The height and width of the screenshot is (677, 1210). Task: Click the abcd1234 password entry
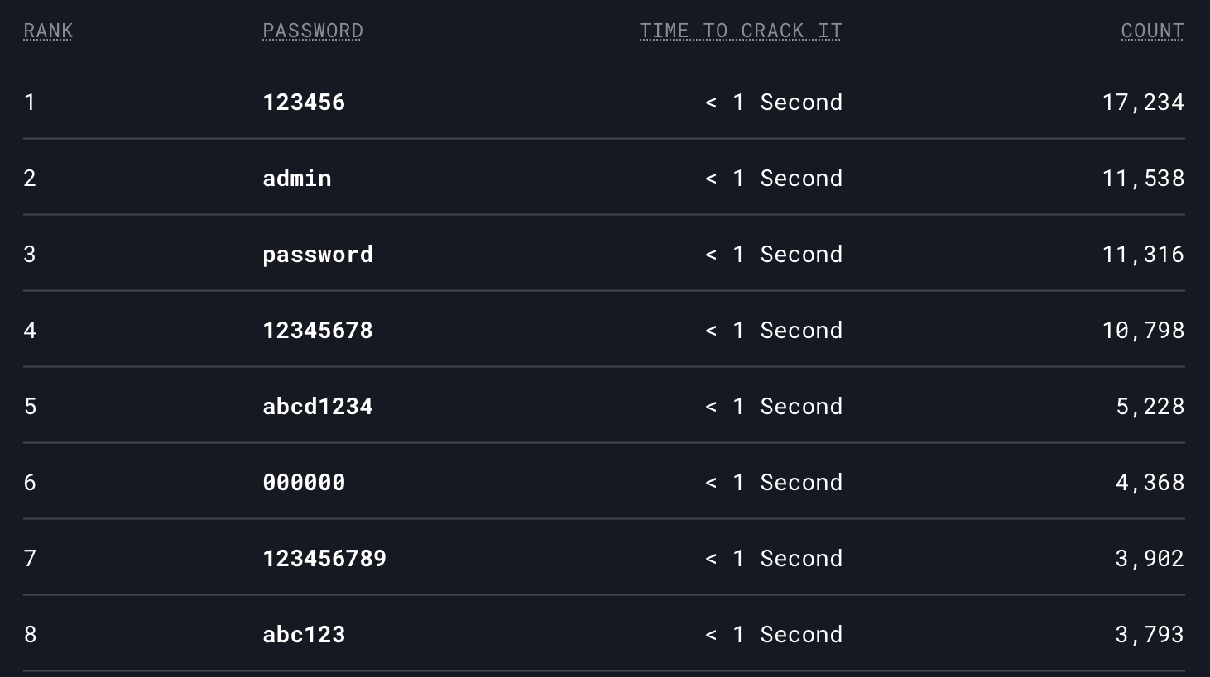click(318, 407)
